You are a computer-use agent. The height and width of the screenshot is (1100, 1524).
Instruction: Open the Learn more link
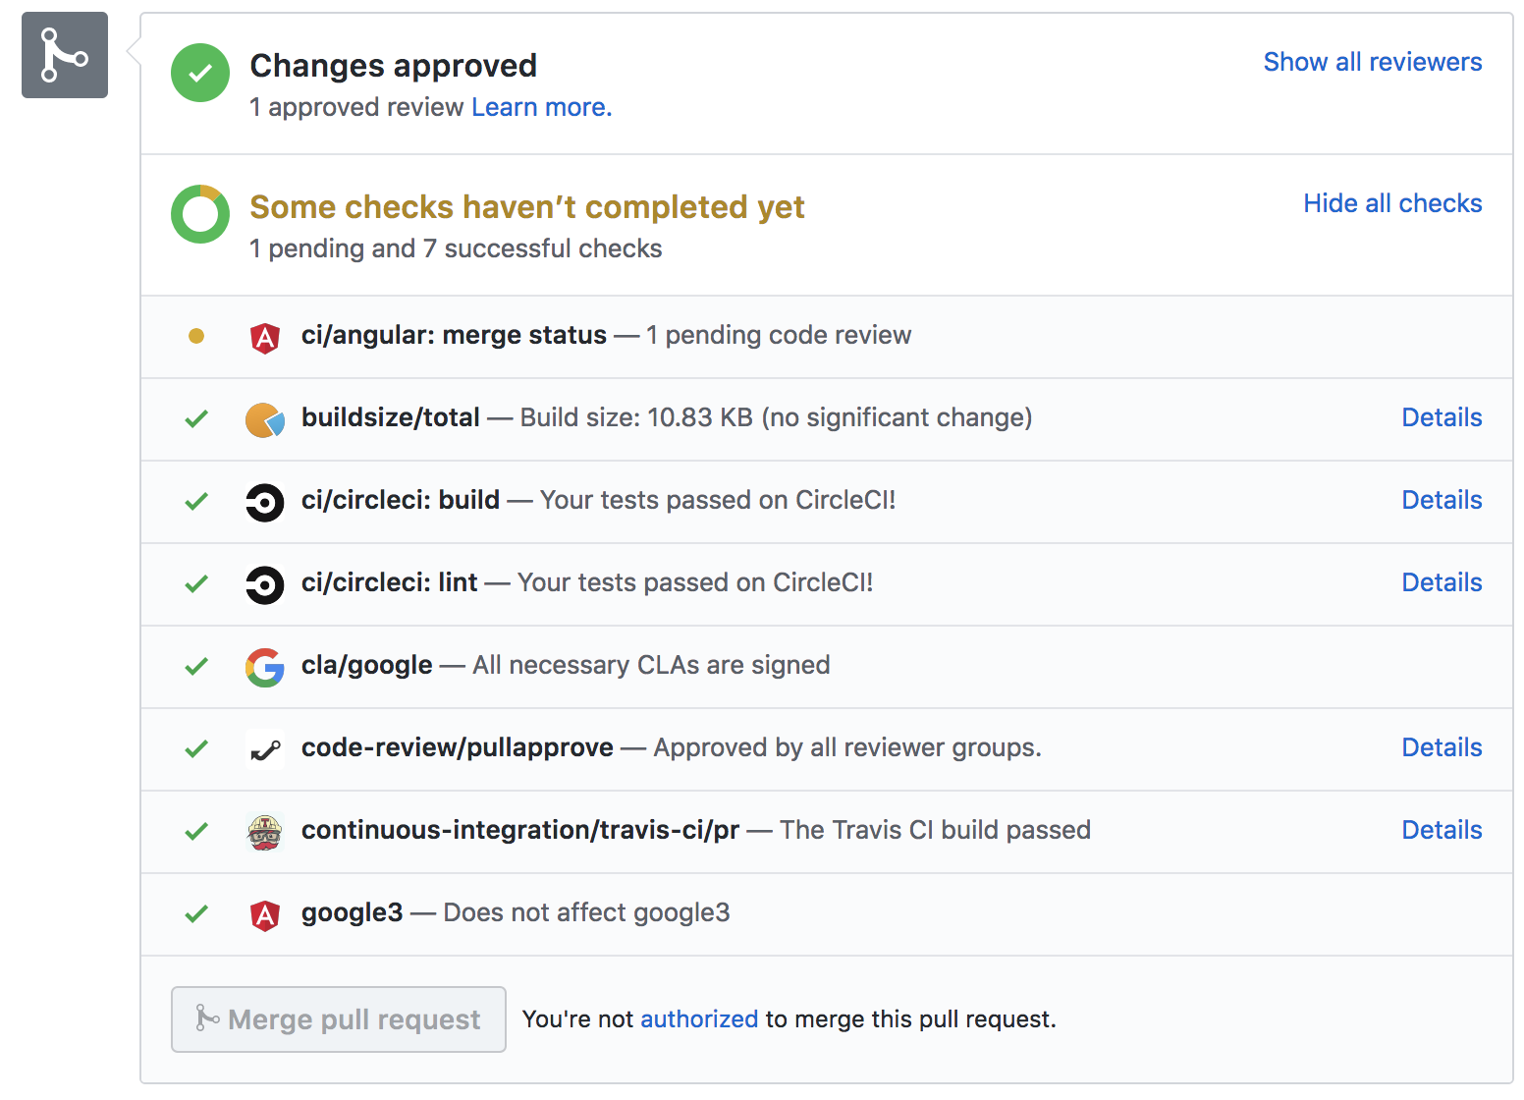[542, 107]
